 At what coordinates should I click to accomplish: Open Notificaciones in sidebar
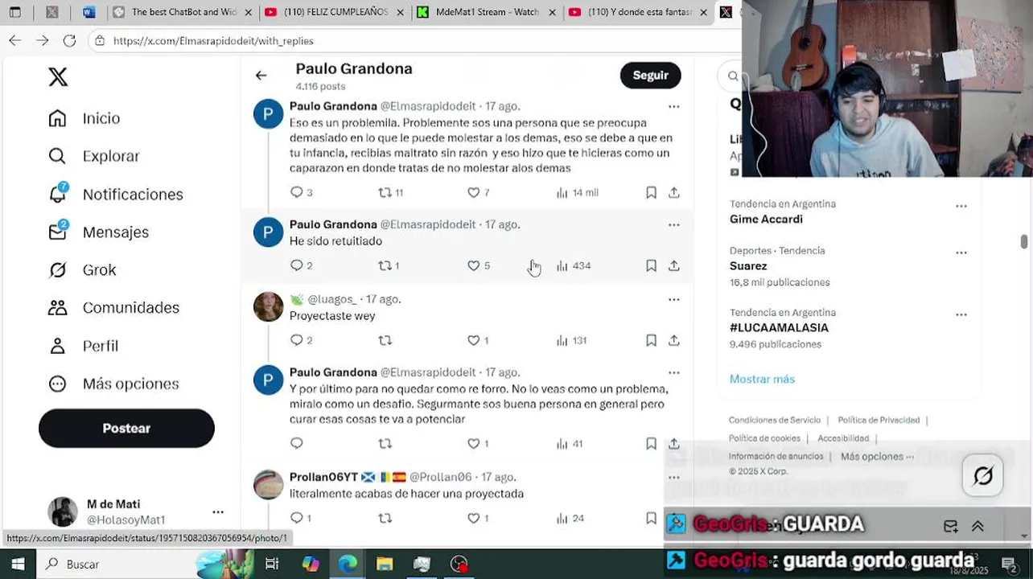(x=116, y=194)
